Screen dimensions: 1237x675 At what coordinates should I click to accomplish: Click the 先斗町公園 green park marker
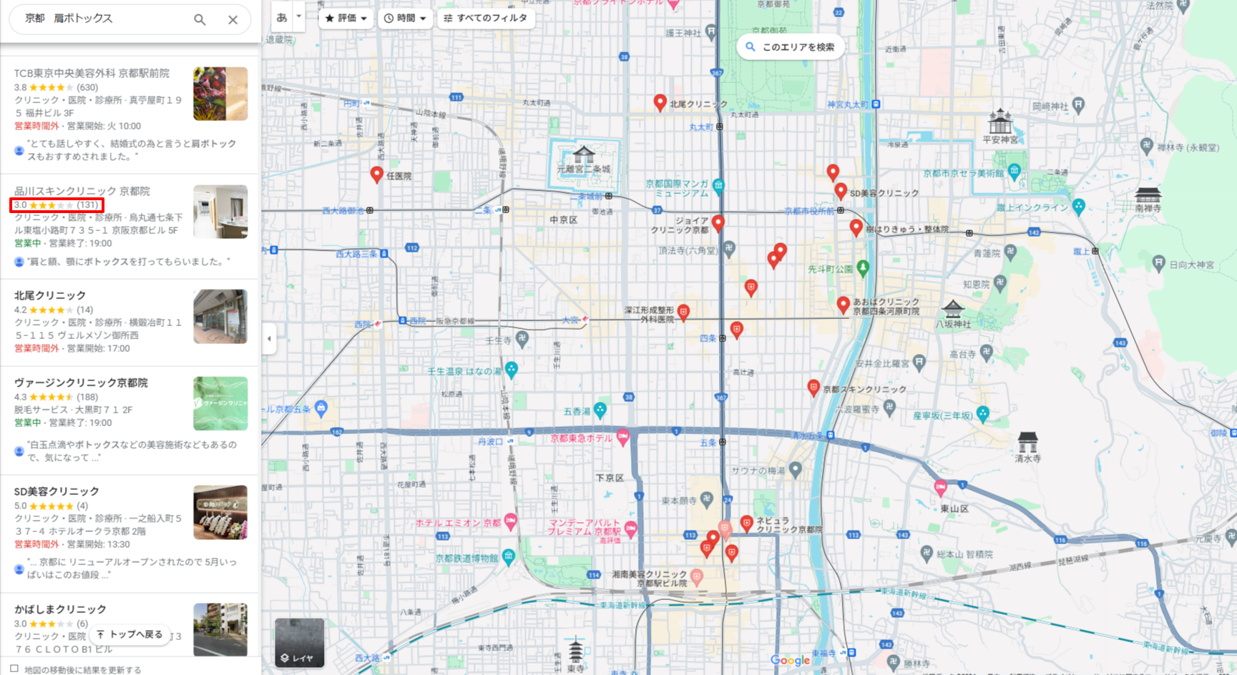pyautogui.click(x=863, y=268)
